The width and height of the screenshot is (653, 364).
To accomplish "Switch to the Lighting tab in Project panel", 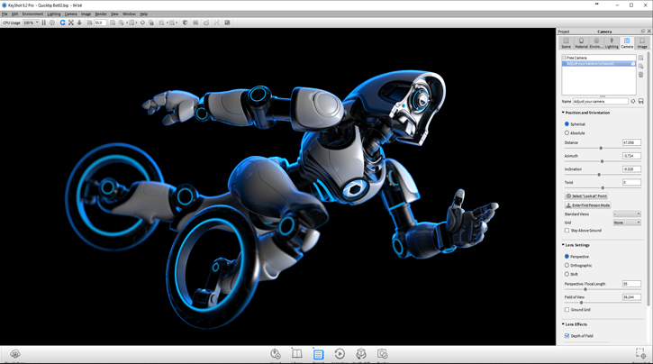I will pyautogui.click(x=612, y=43).
